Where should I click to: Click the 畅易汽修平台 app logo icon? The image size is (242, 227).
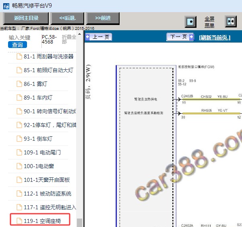[6, 6]
